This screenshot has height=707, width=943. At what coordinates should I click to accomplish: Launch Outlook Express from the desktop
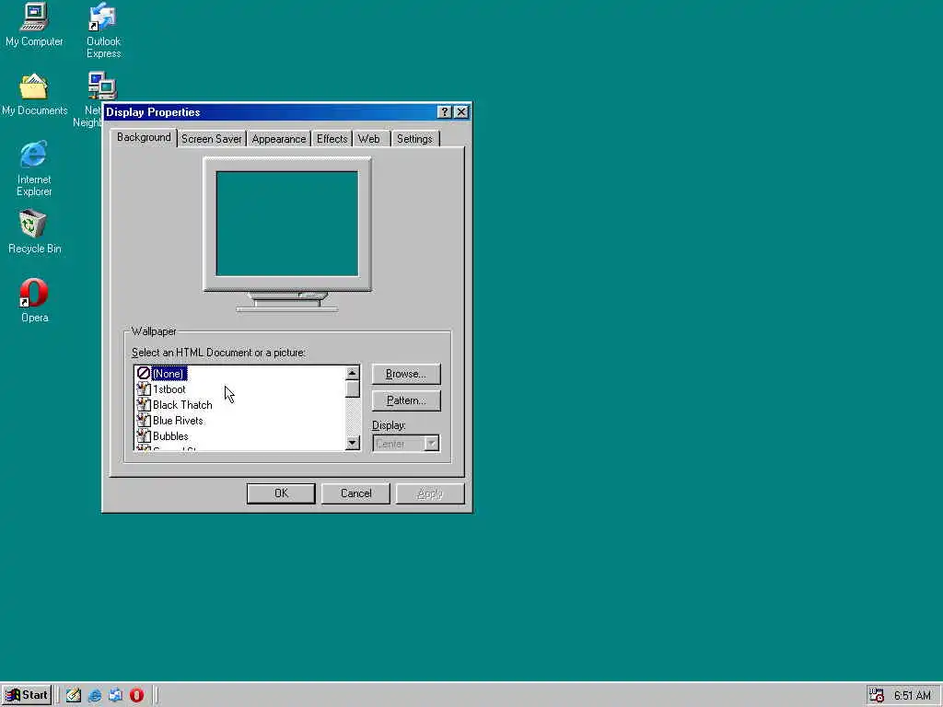[103, 30]
